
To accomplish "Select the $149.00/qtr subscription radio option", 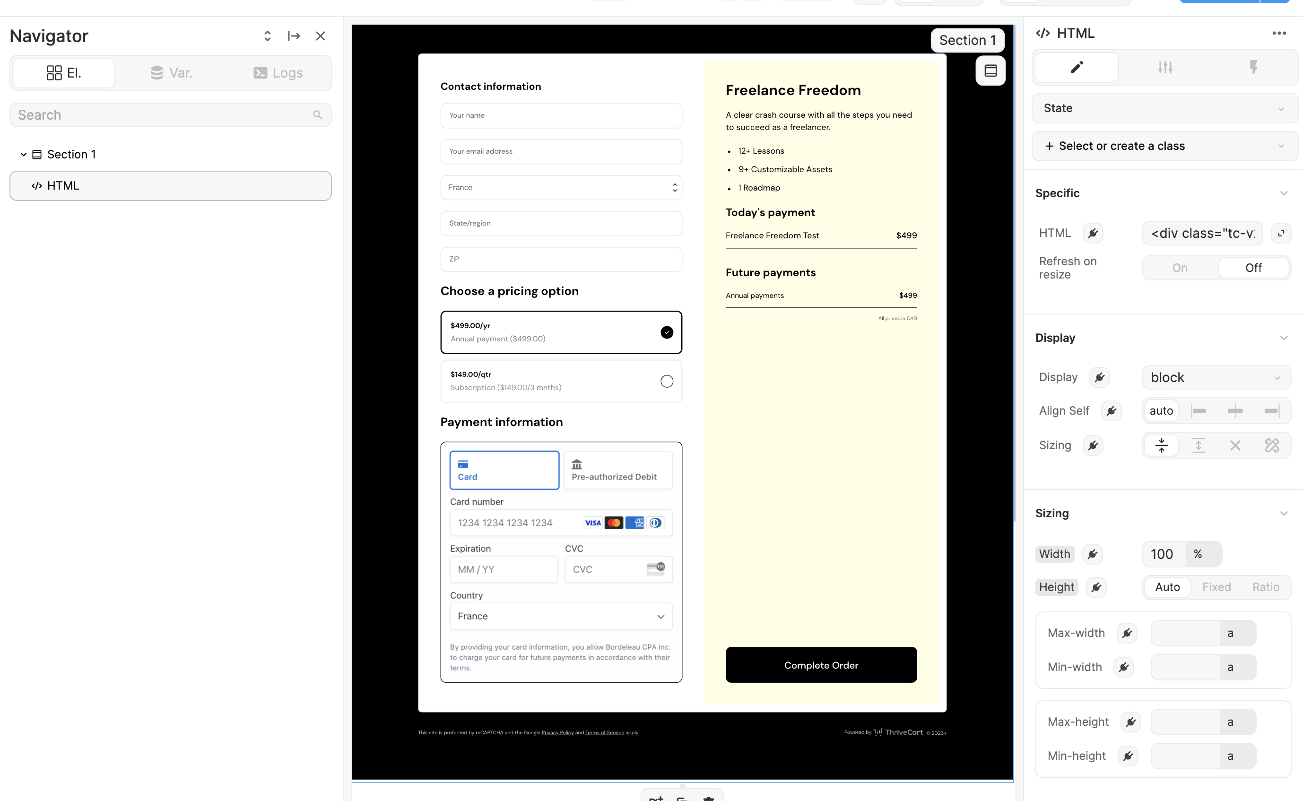I will (667, 382).
